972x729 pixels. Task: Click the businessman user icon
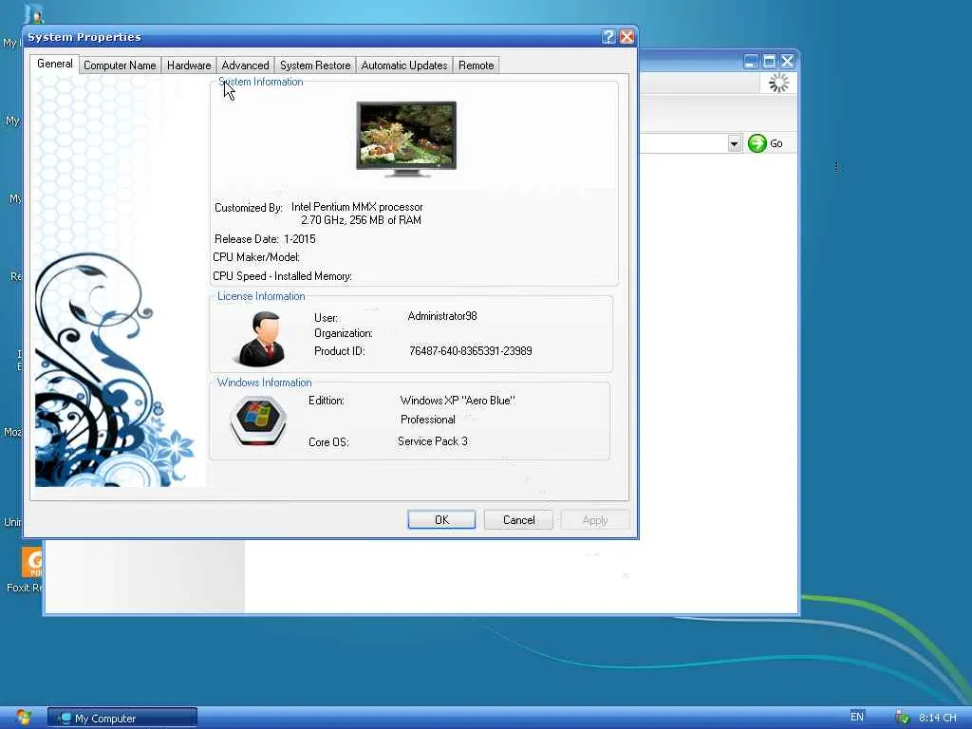point(262,339)
